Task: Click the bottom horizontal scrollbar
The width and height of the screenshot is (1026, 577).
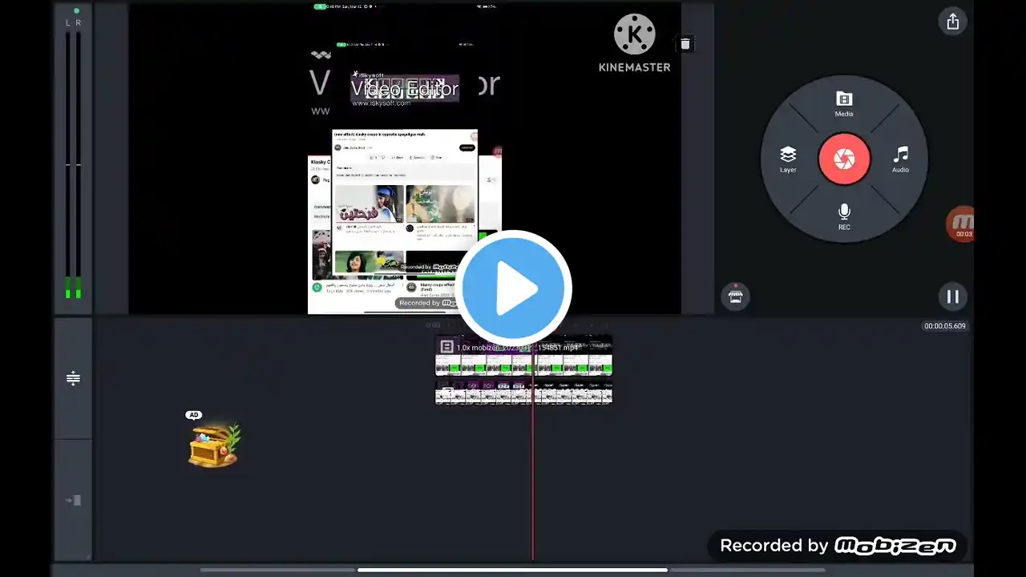Action: 513,571
